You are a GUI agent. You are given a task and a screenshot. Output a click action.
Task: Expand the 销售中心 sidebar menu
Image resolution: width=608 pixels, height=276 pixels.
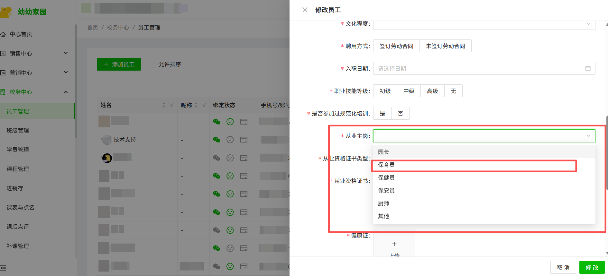pos(35,53)
